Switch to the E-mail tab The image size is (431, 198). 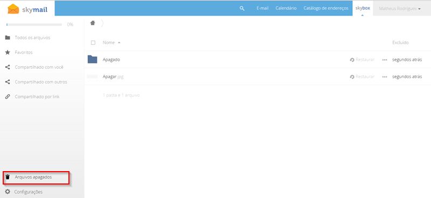pos(262,8)
